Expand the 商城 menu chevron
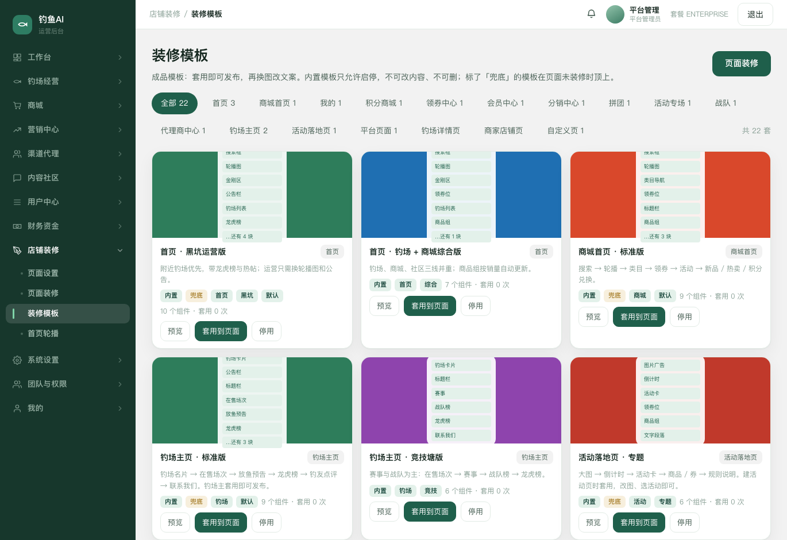This screenshot has width=787, height=540. [x=120, y=106]
